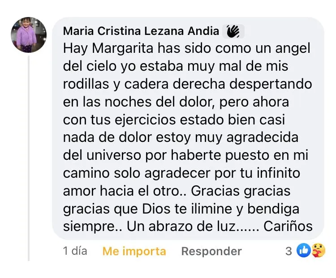Click the word 'ejercicios' in the comment
Screen dimensions: 336x278
tap(145, 120)
